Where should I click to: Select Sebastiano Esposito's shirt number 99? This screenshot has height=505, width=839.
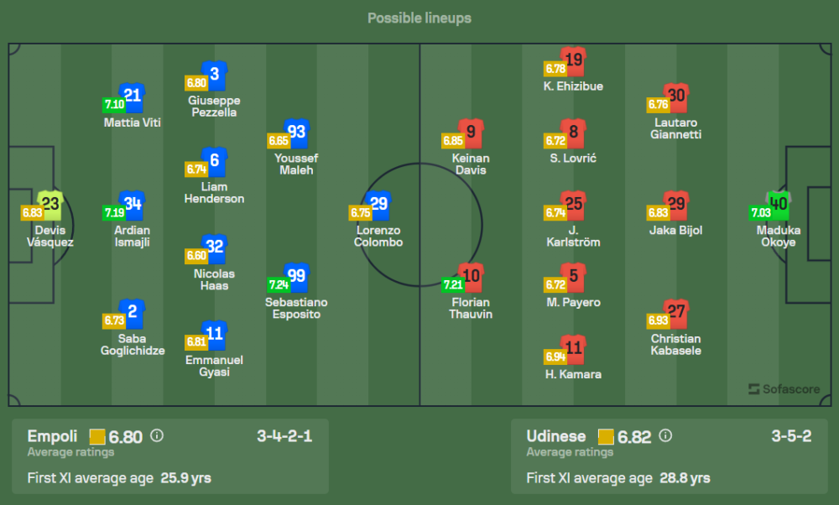297,276
